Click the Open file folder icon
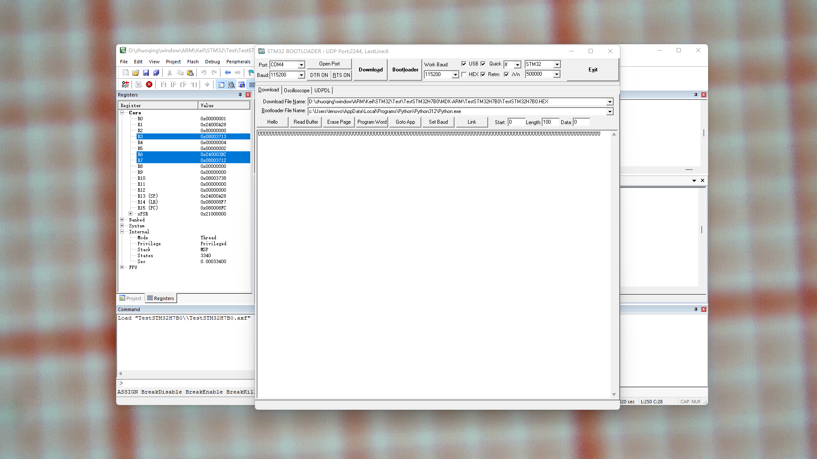 tap(136, 73)
